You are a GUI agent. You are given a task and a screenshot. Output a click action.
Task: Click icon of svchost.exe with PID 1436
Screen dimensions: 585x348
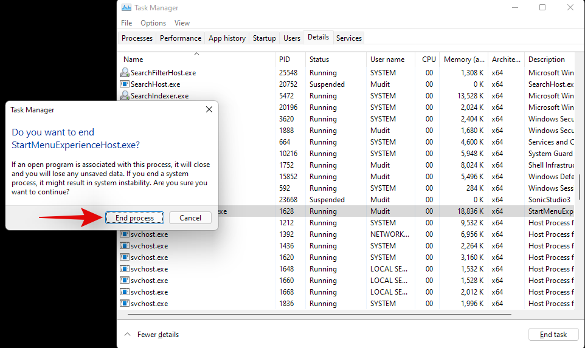125,246
